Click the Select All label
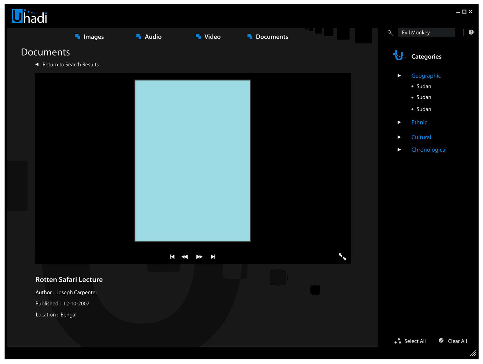This screenshot has width=483, height=364. click(x=415, y=341)
